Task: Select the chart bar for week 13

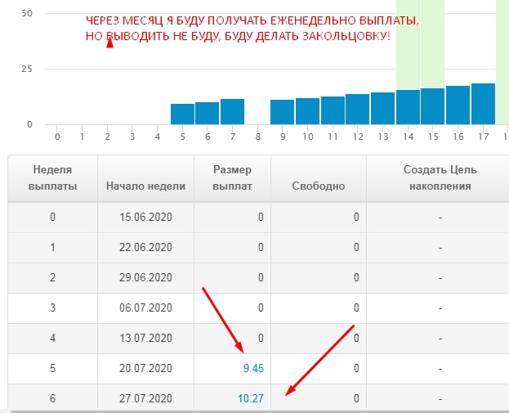Action: tap(382, 109)
